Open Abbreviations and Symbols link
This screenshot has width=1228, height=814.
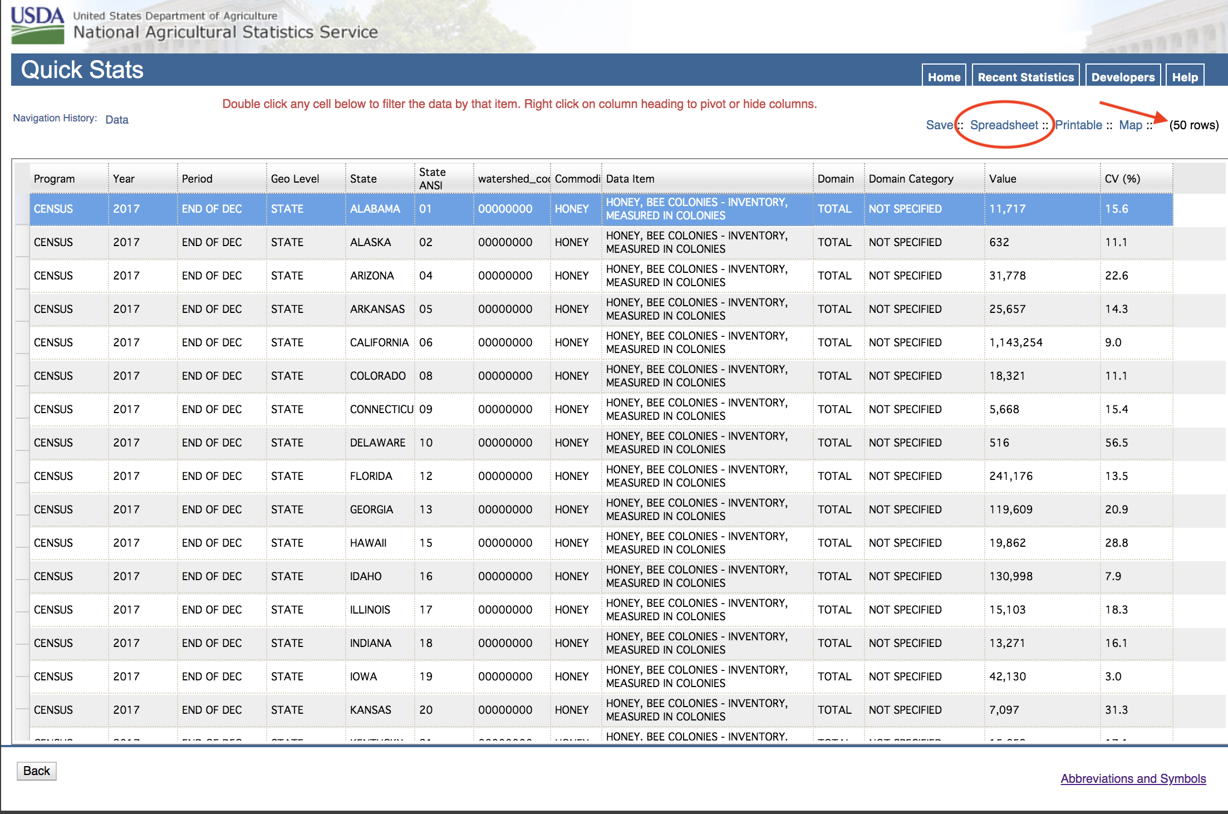[1133, 778]
